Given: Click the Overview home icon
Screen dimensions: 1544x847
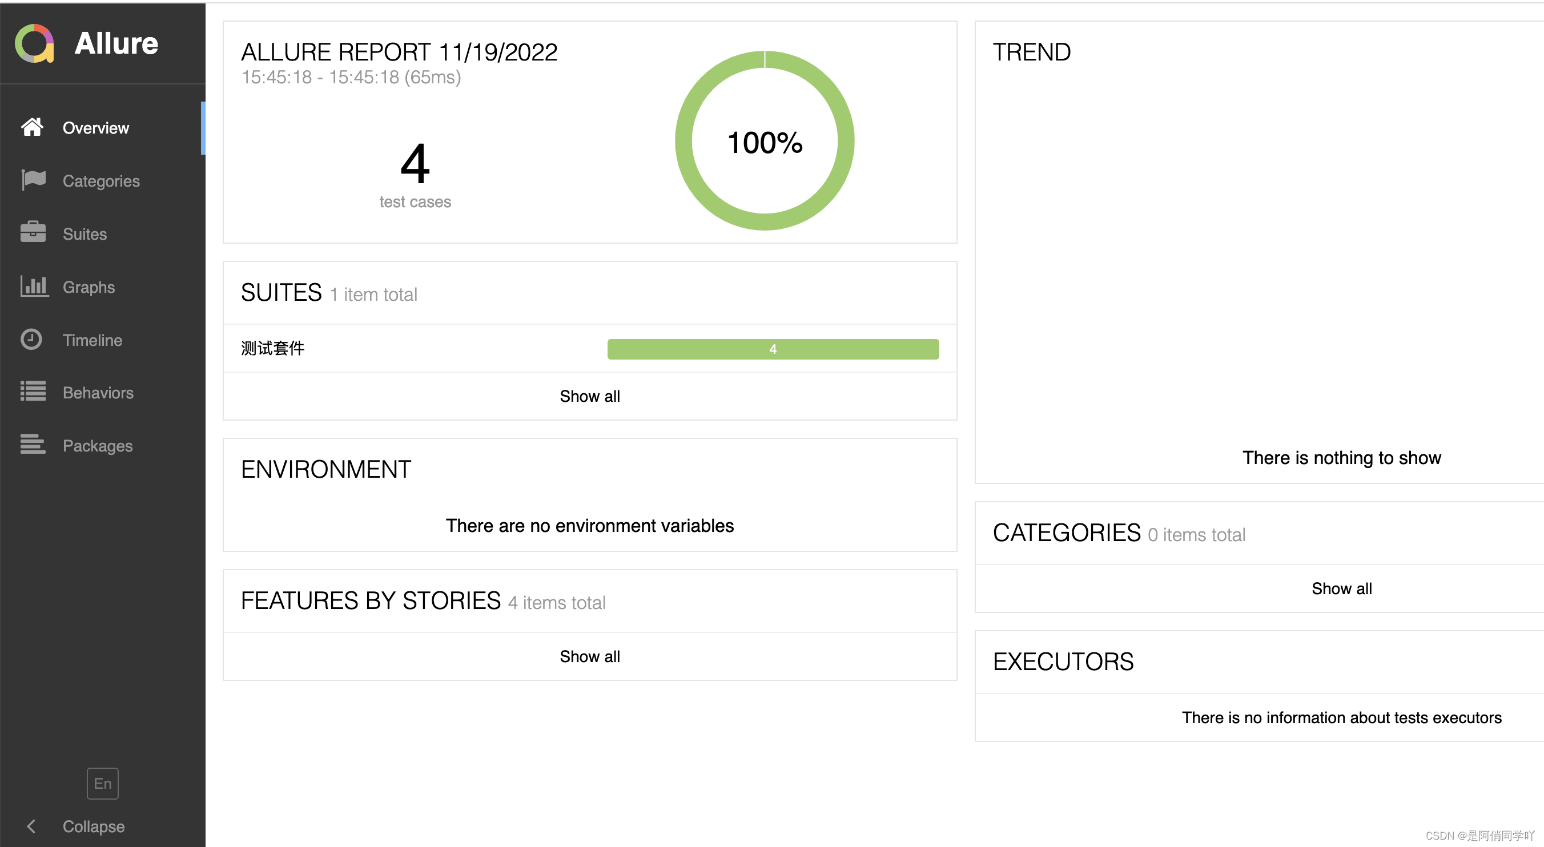Looking at the screenshot, I should point(32,127).
